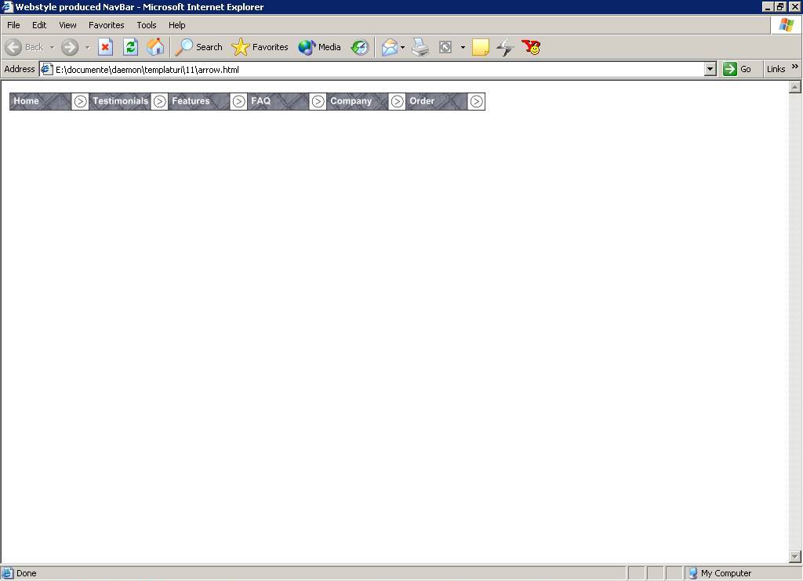Expand the address bar dropdown arrow
Screen dimensions: 803x581
pyautogui.click(x=710, y=69)
